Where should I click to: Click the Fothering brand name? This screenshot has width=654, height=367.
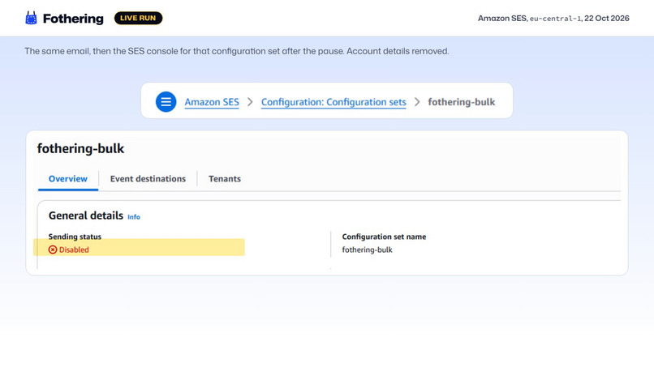pyautogui.click(x=73, y=19)
